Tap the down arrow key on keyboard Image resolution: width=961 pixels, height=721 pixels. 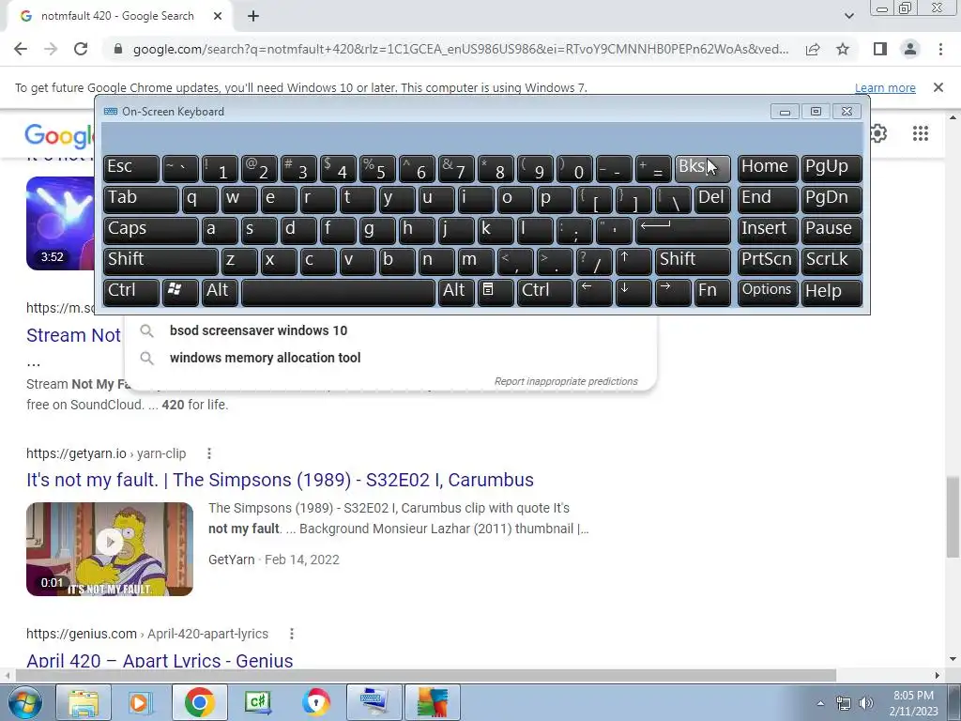633,291
